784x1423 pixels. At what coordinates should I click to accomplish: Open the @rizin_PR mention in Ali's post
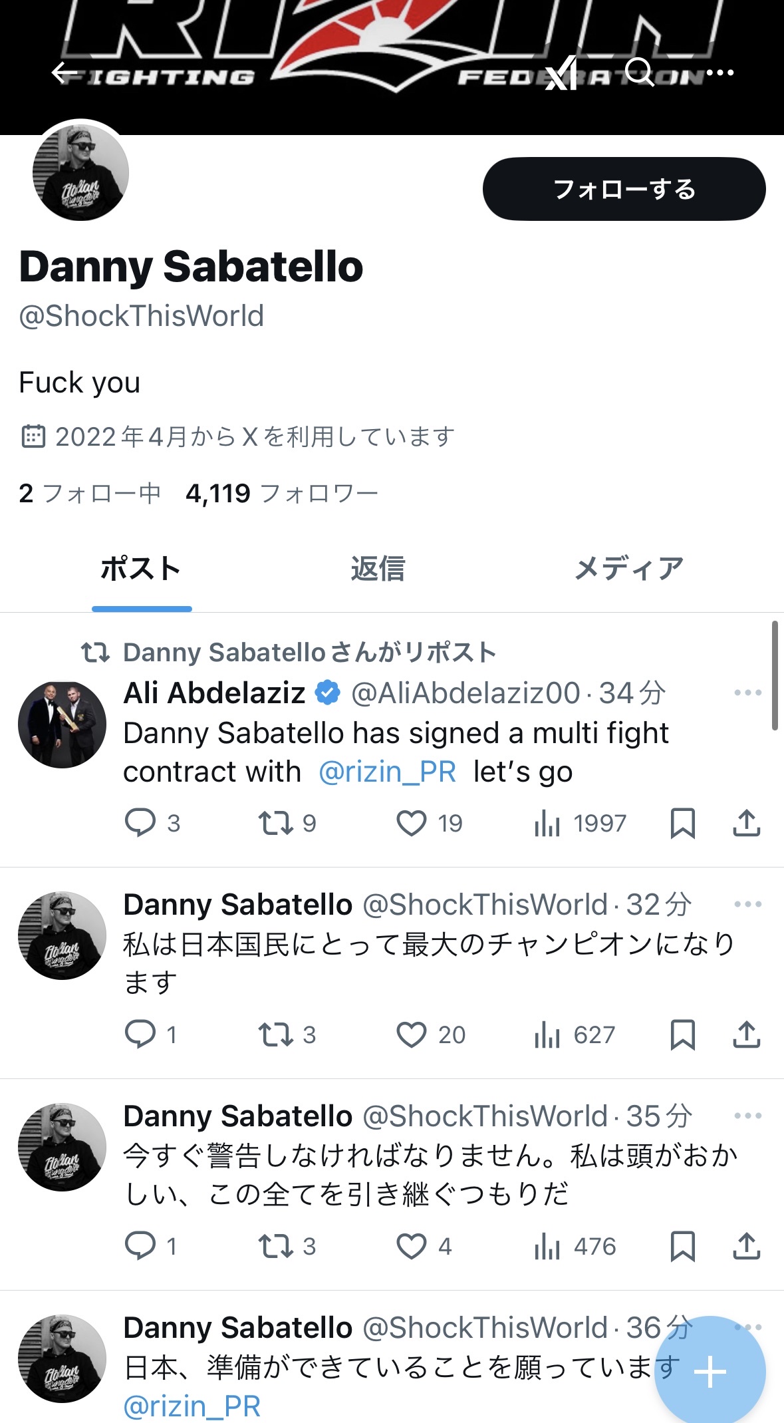coord(388,772)
